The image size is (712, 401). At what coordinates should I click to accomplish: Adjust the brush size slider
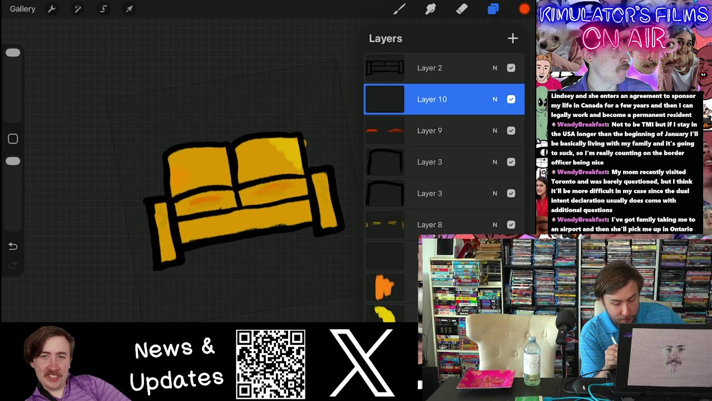tap(13, 53)
